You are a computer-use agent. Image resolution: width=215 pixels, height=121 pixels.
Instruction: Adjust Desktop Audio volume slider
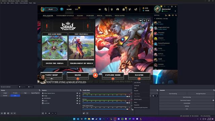coord(105,96)
